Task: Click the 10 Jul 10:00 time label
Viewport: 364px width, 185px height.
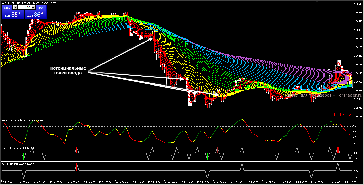Action: click(138, 182)
